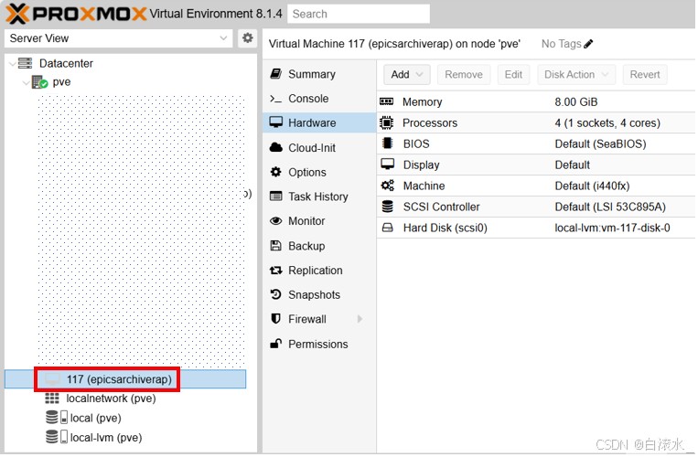This screenshot has width=698, height=457.
Task: Open the tree settings gear
Action: click(x=248, y=37)
